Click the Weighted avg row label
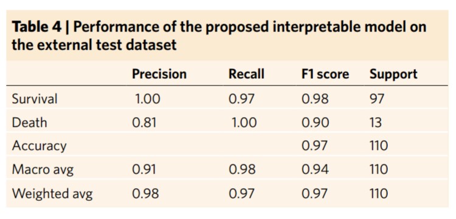Image resolution: width=456 pixels, height=219 pixels. coord(52,194)
